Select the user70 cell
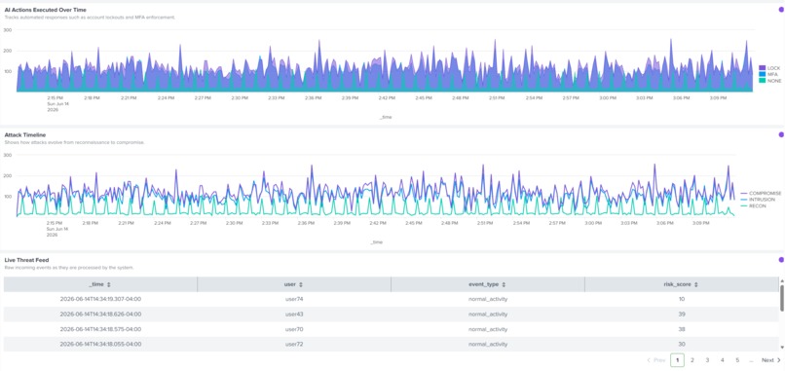 point(294,329)
